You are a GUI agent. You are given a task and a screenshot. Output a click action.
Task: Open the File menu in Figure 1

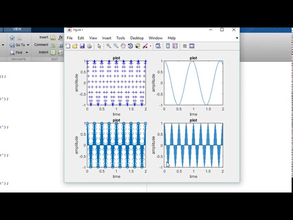[x=70, y=38]
